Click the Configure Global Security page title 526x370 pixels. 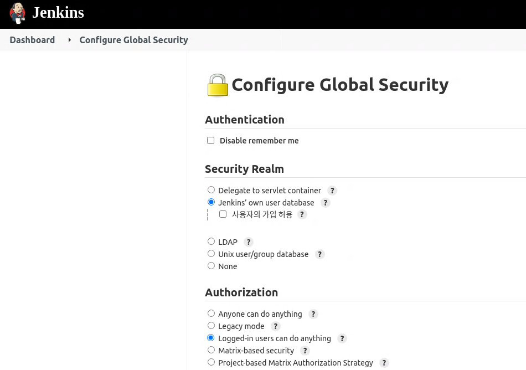tap(340, 85)
